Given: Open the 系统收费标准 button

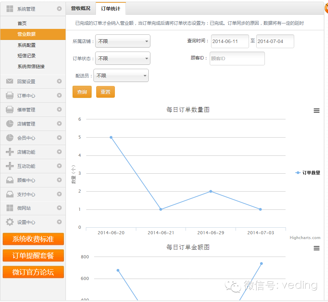Looking at the screenshot, I should (x=33, y=239).
